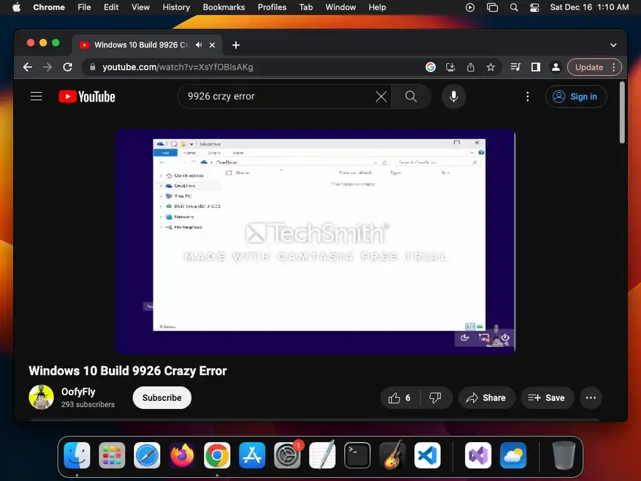Open Finder from the dock
This screenshot has width=641, height=481.
[x=77, y=455]
